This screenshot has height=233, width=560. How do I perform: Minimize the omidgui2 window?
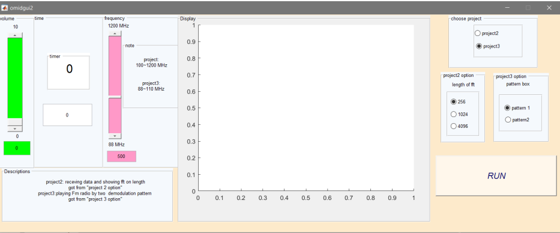coord(508,7)
